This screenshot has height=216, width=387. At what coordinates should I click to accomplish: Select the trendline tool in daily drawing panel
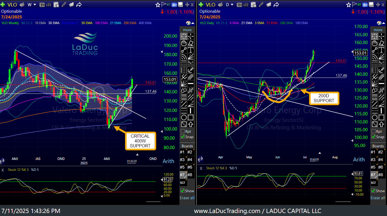(x=375, y=50)
